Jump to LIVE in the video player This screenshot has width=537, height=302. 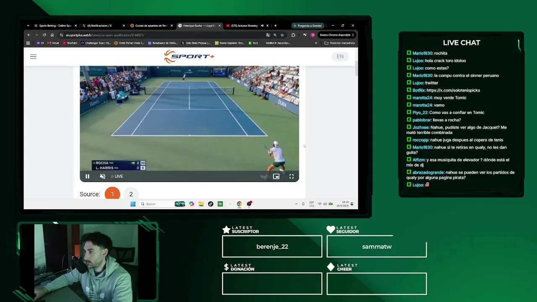[x=117, y=177]
